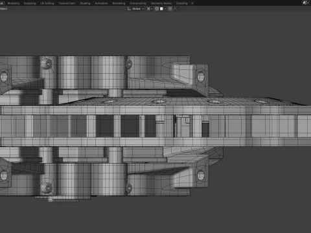Toggle snapping magnet icon

tap(157, 9)
